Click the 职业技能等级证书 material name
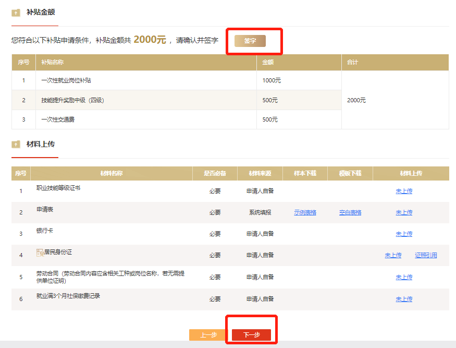456x348 pixels. (58, 188)
